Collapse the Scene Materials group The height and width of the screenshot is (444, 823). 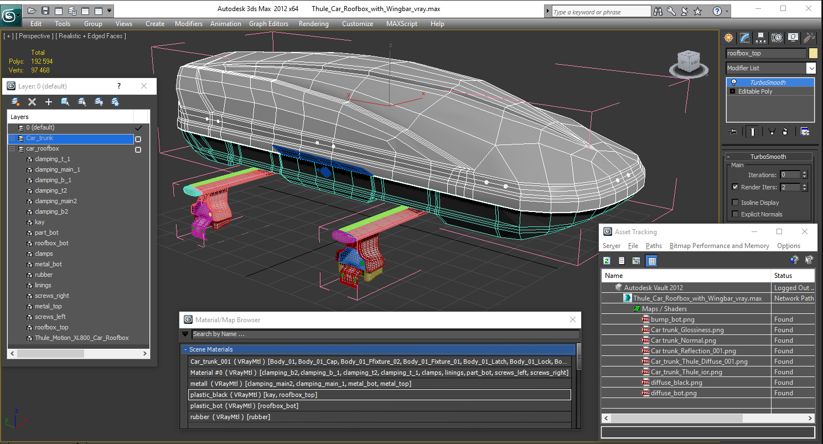click(186, 349)
